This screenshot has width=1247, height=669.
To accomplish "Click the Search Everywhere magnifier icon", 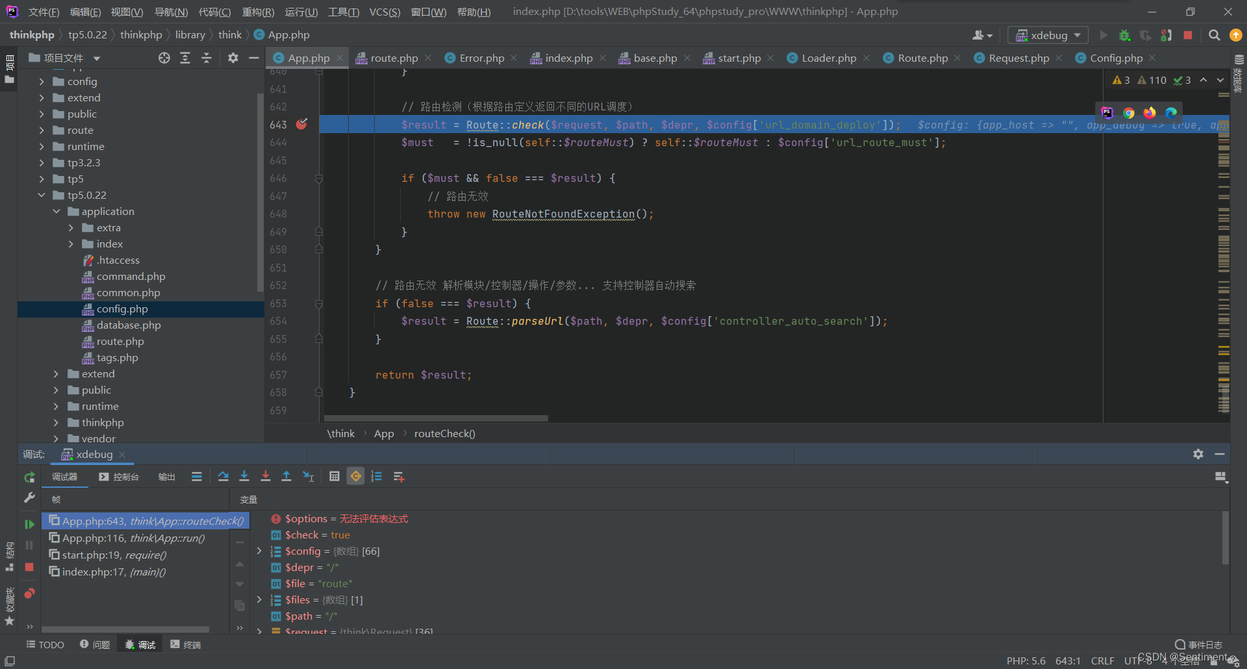I will point(1214,35).
